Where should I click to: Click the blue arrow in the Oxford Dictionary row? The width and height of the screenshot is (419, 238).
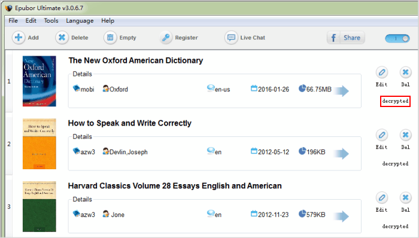(342, 91)
